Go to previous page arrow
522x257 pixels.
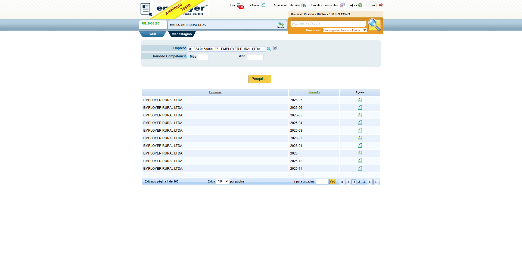pyautogui.click(x=348, y=182)
